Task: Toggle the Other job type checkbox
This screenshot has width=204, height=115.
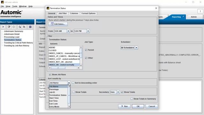Action: click(x=86, y=58)
